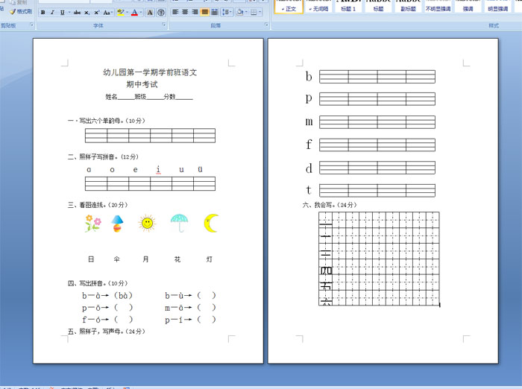Select the 副标题 style
522x389 pixels.
point(408,6)
